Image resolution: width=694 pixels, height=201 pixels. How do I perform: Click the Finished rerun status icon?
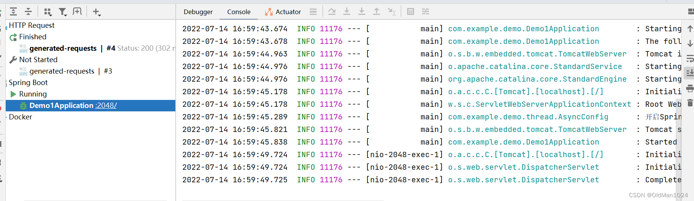coord(13,37)
